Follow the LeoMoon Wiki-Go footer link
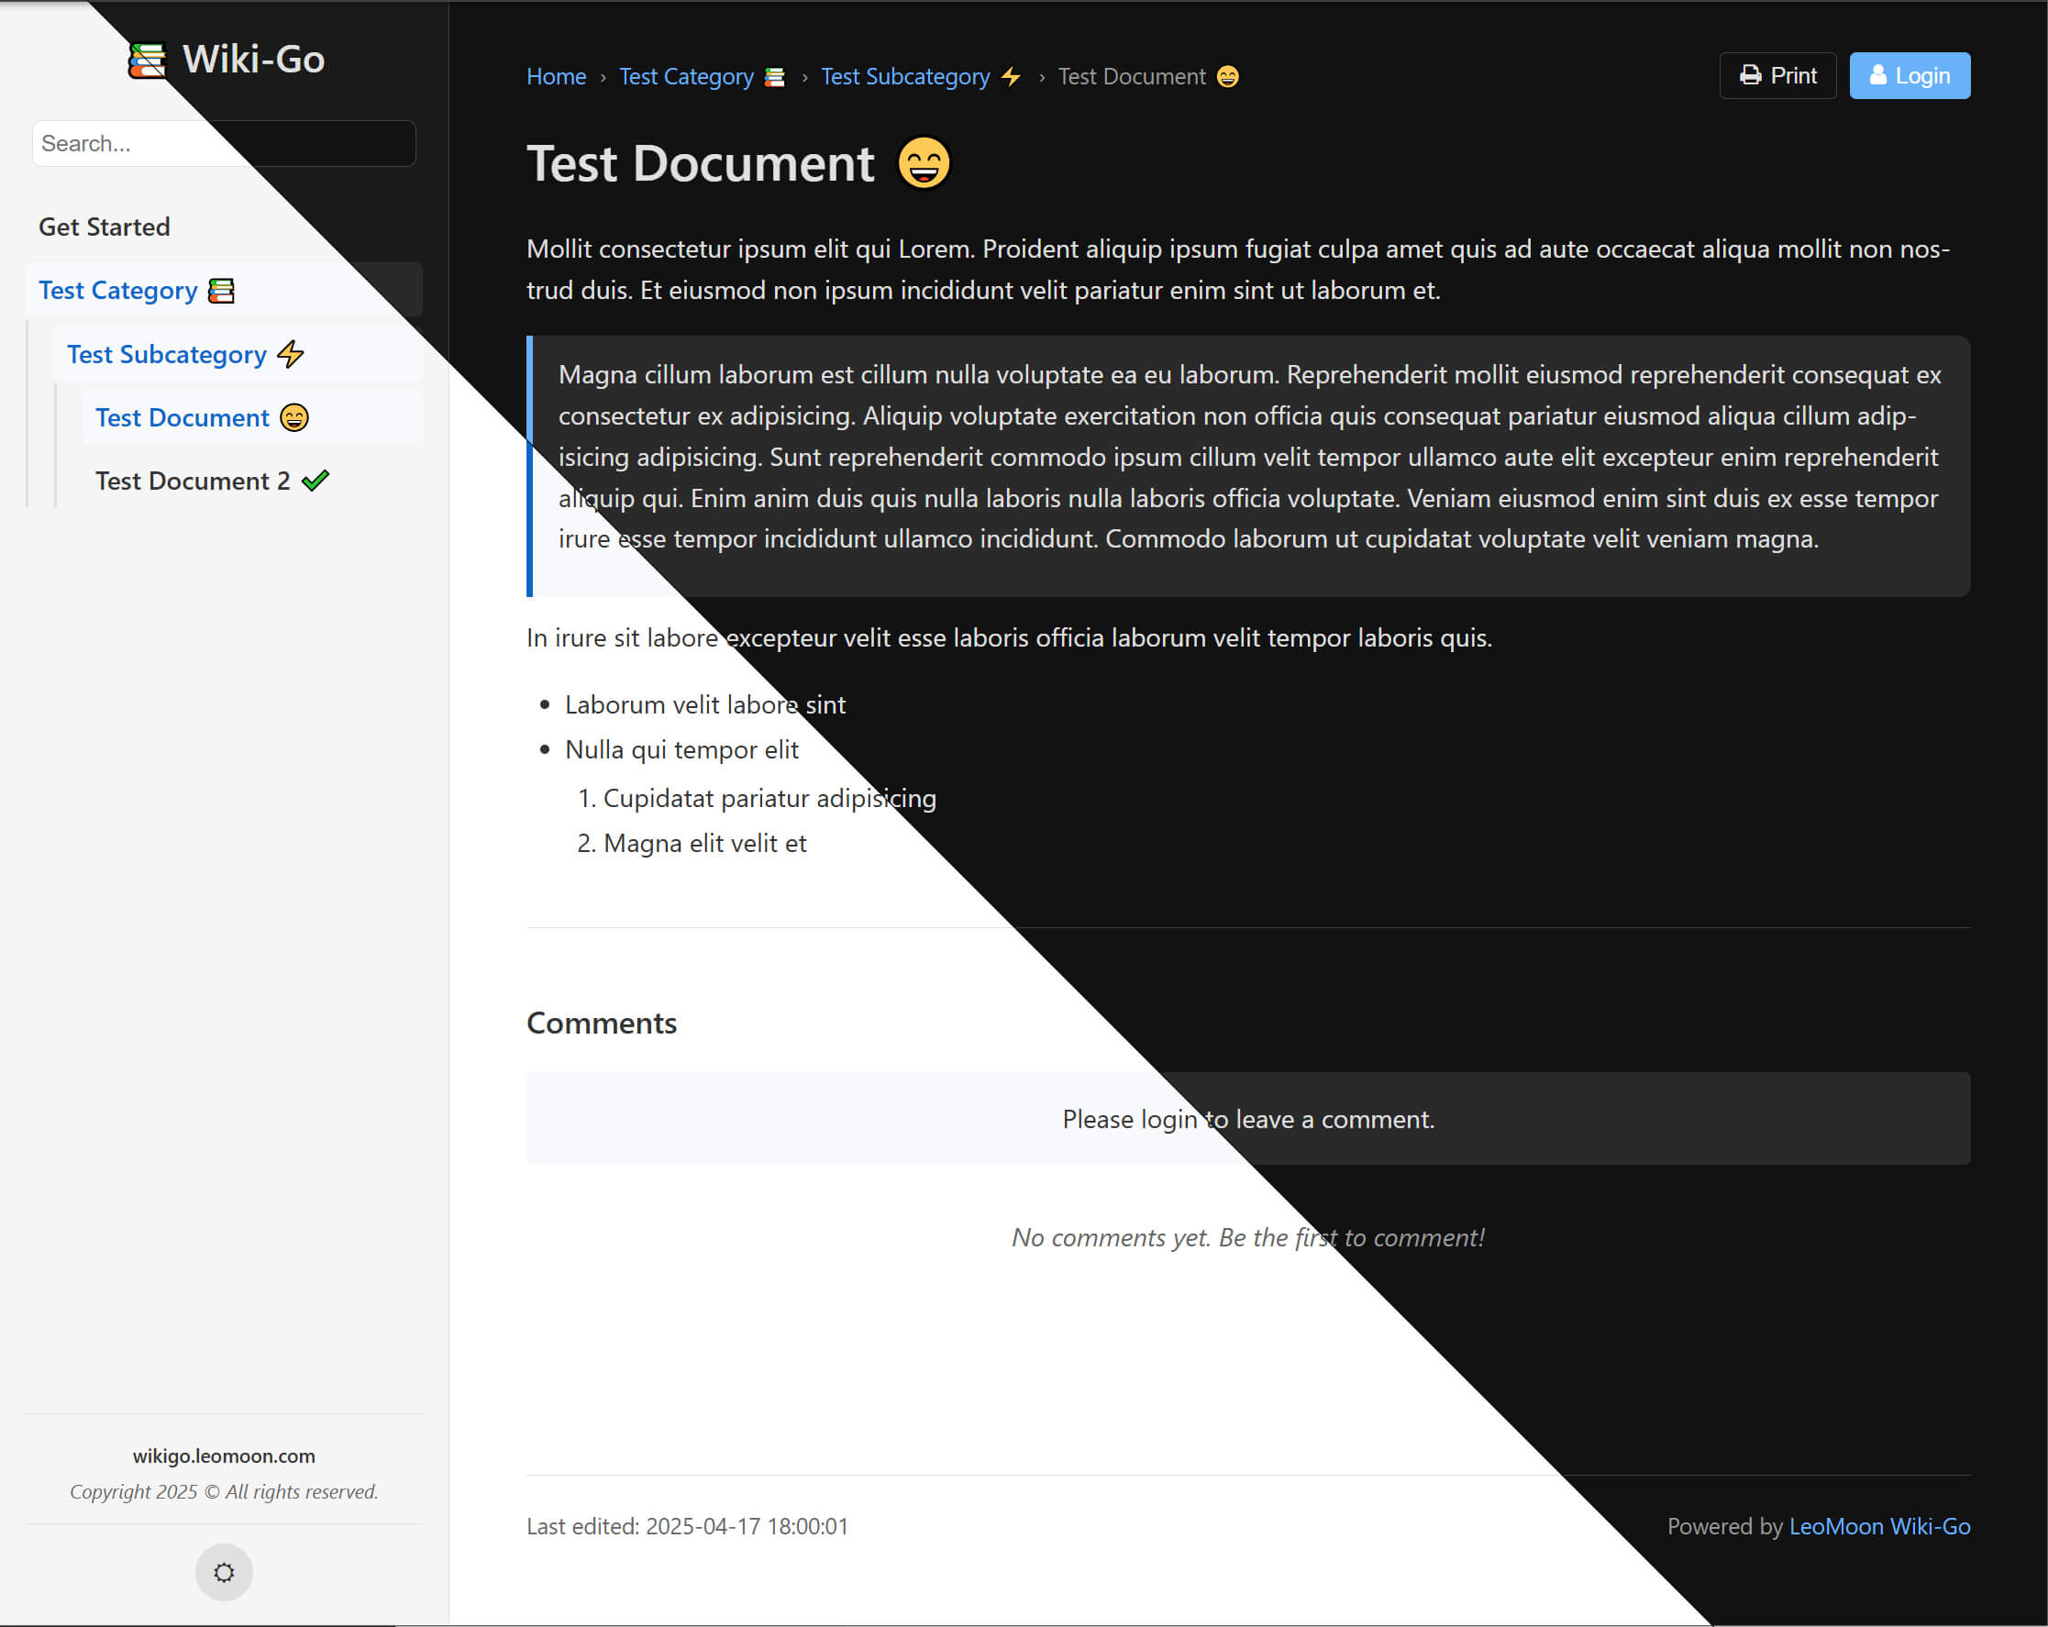Image resolution: width=2048 pixels, height=1627 pixels. (1879, 1525)
